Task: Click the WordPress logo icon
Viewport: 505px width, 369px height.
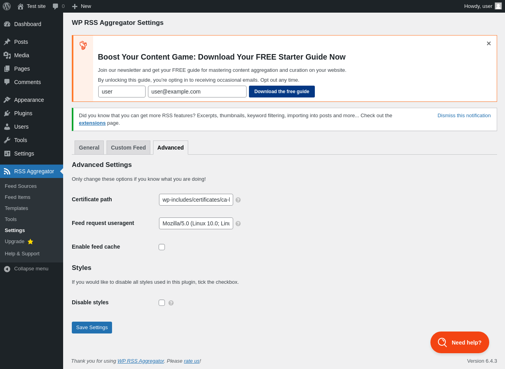Action: pyautogui.click(x=7, y=6)
